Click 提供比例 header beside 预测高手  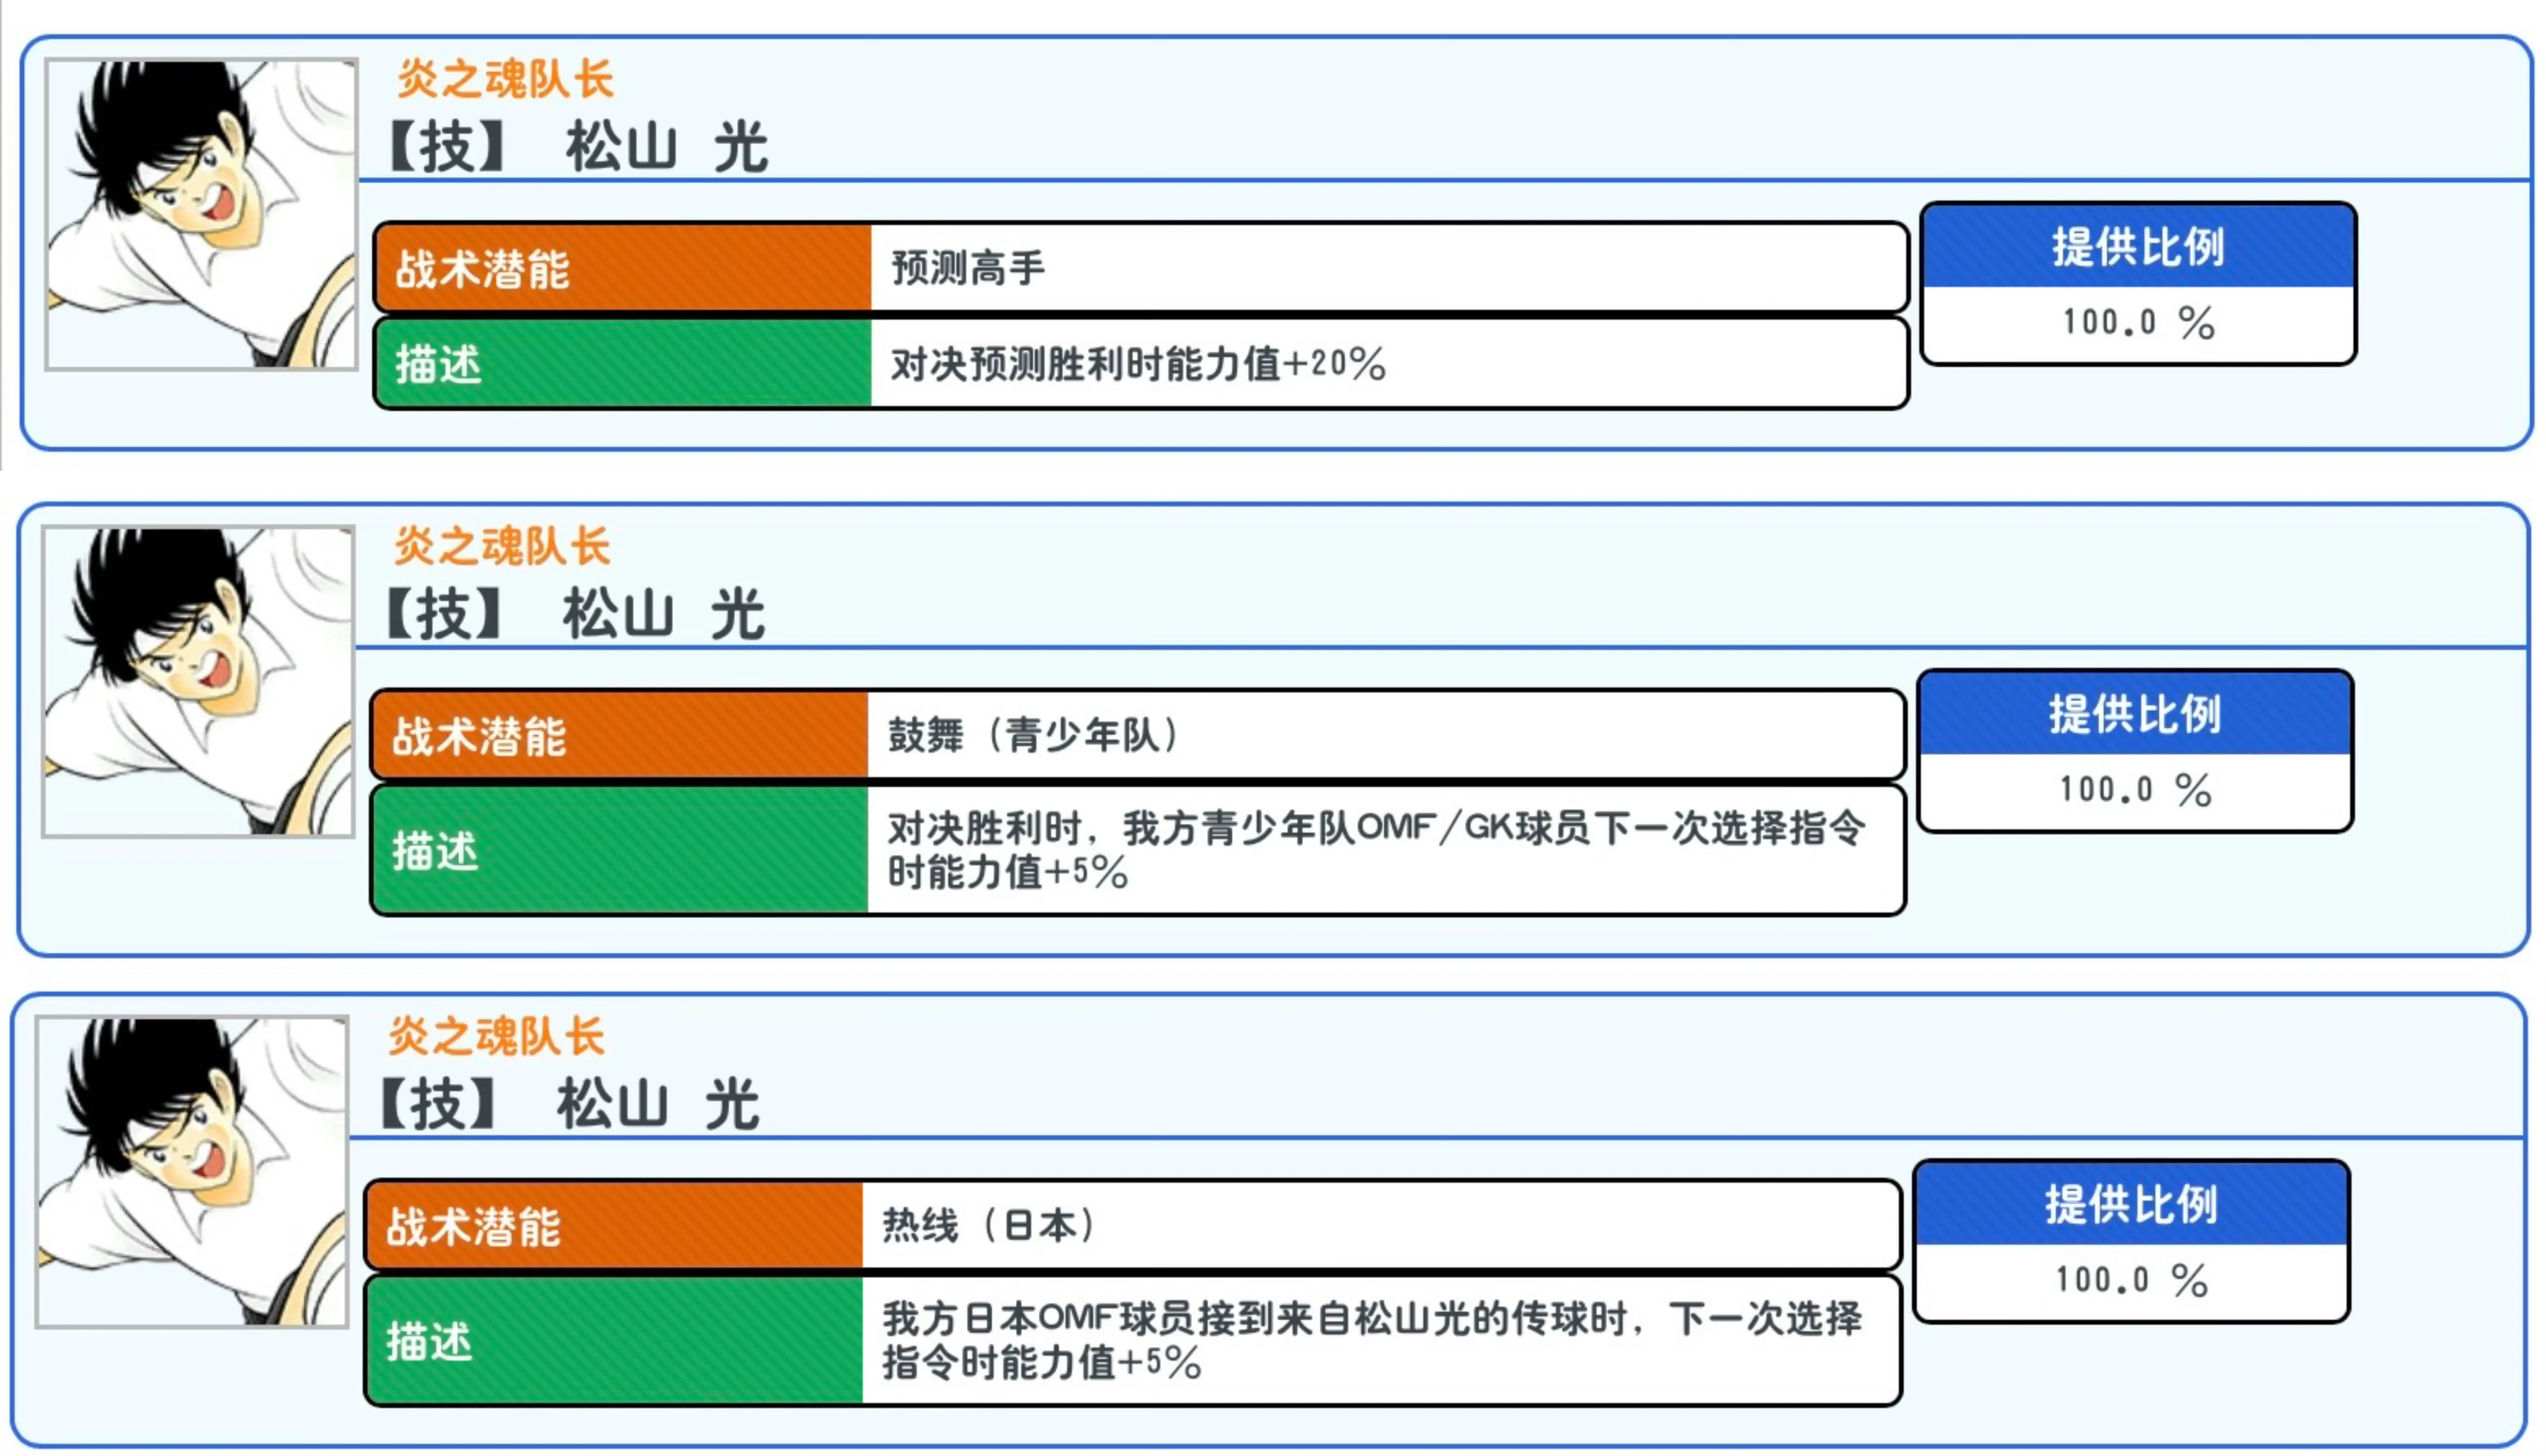(x=2138, y=247)
